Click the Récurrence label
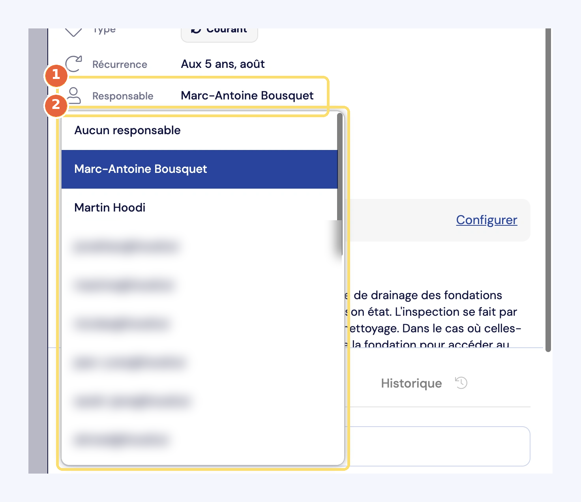 [120, 64]
